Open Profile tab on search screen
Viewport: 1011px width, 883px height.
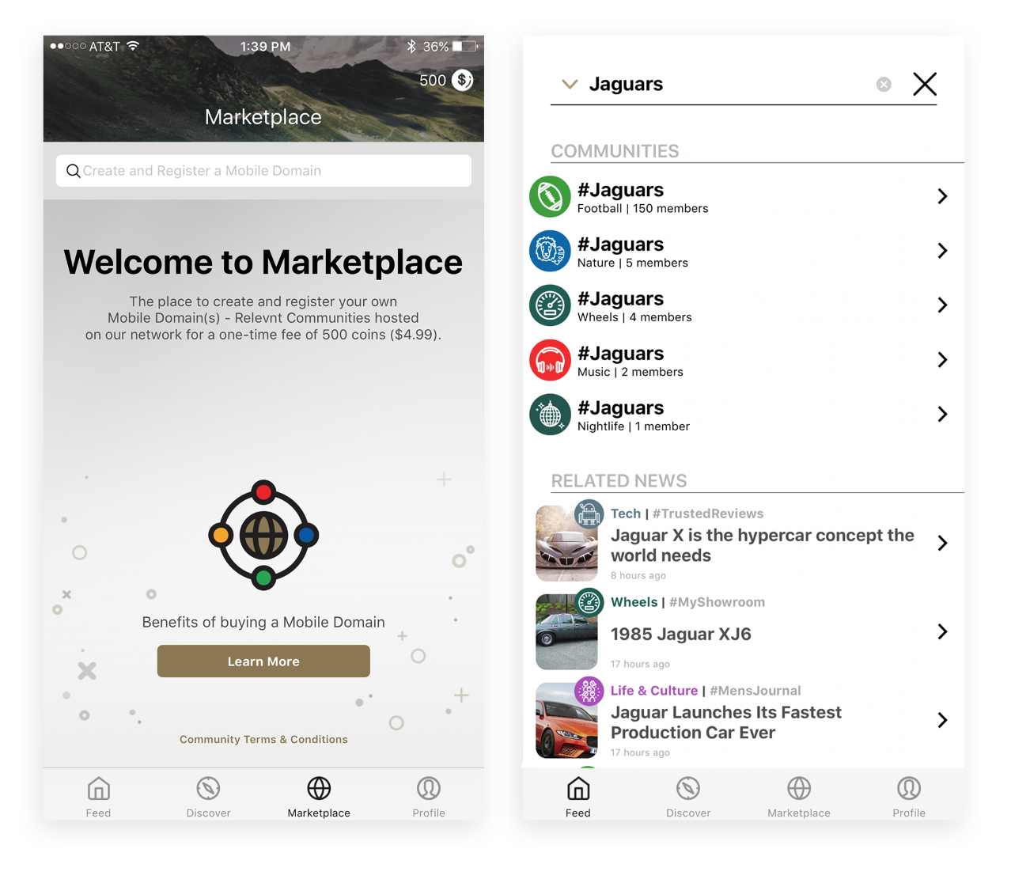[909, 797]
